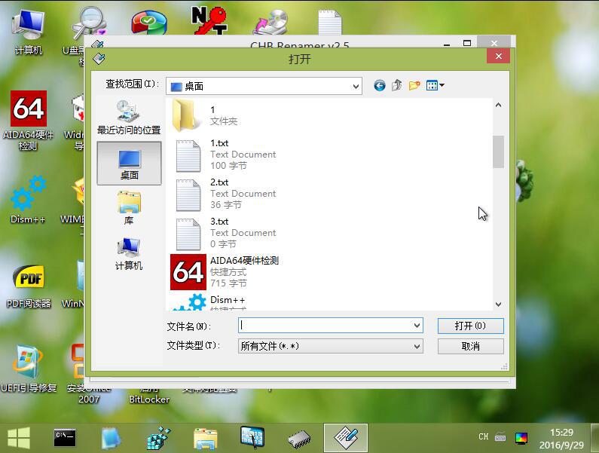
Task: Click the Back navigation arrow icon
Action: [x=379, y=86]
